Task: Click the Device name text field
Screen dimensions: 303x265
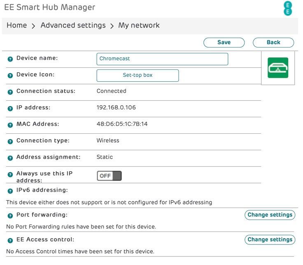Action: [162, 59]
